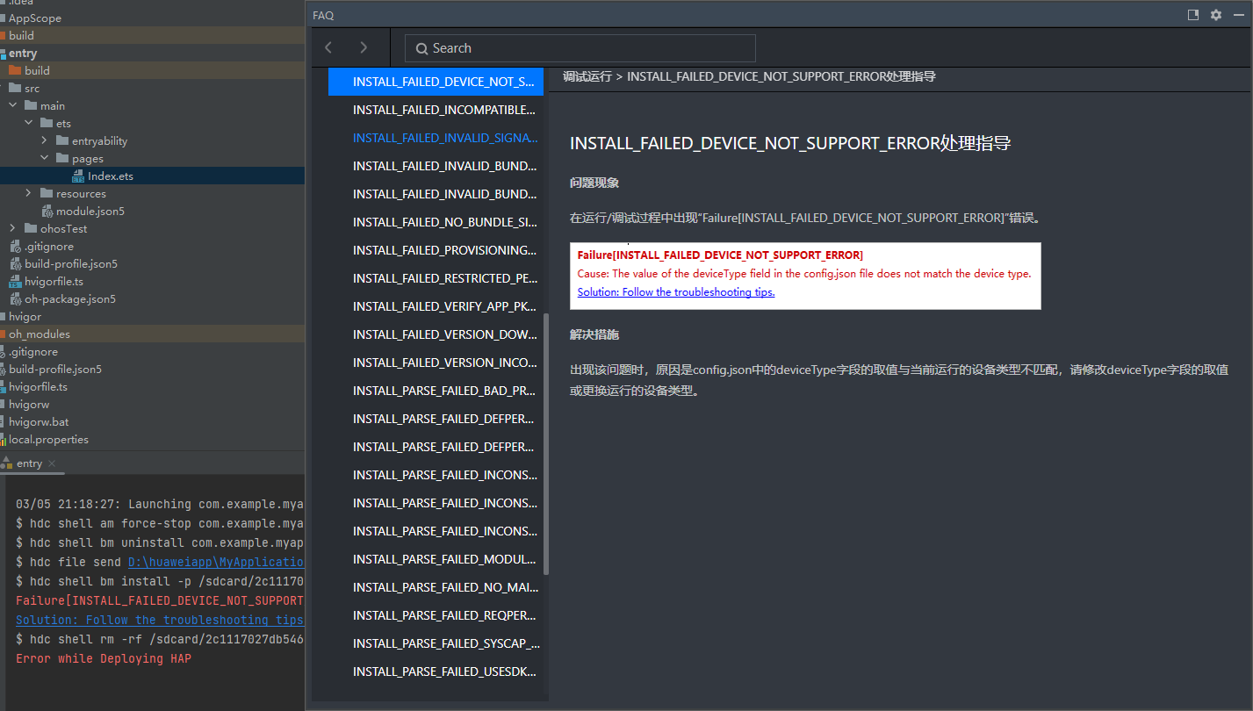Hide the FAQ panel with minimize icon
This screenshot has width=1253, height=711.
coord(1238,15)
